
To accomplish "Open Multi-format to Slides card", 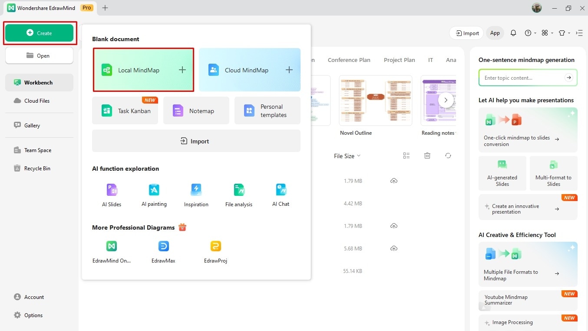I will click(x=554, y=173).
